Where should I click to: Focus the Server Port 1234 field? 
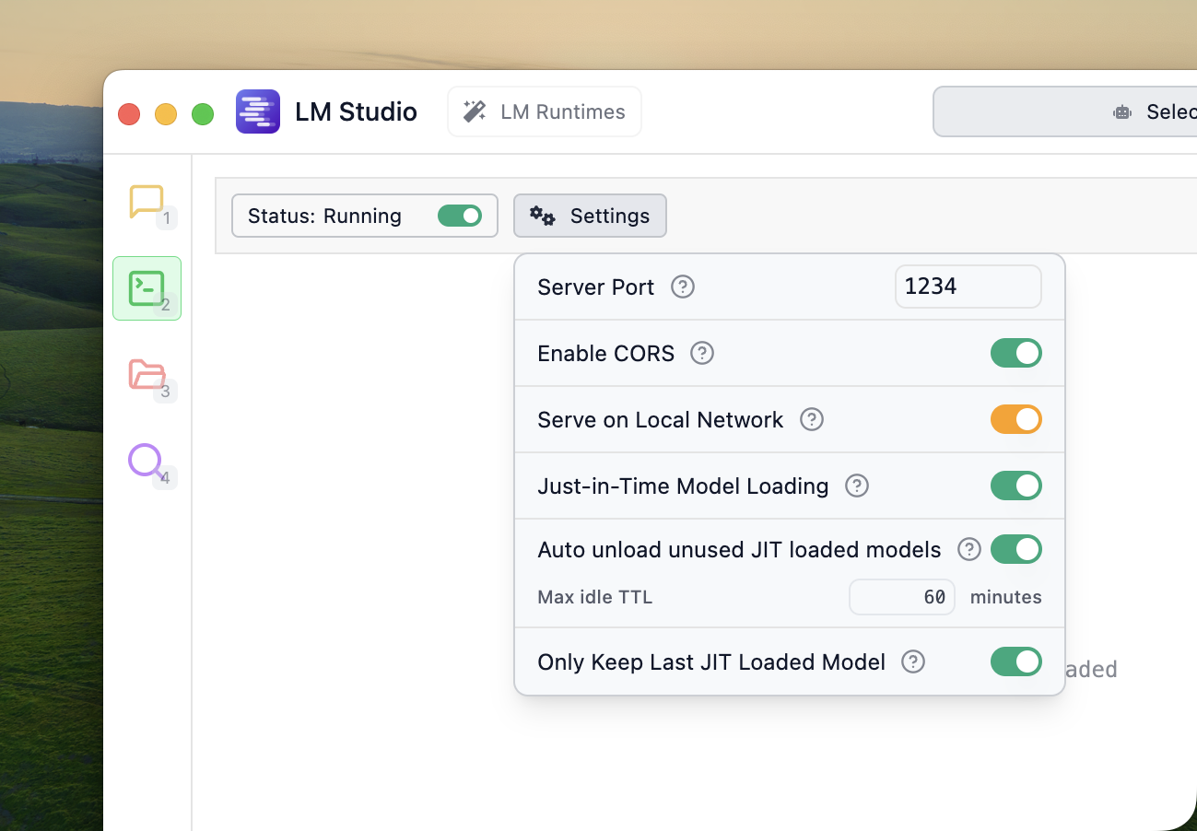coord(968,287)
